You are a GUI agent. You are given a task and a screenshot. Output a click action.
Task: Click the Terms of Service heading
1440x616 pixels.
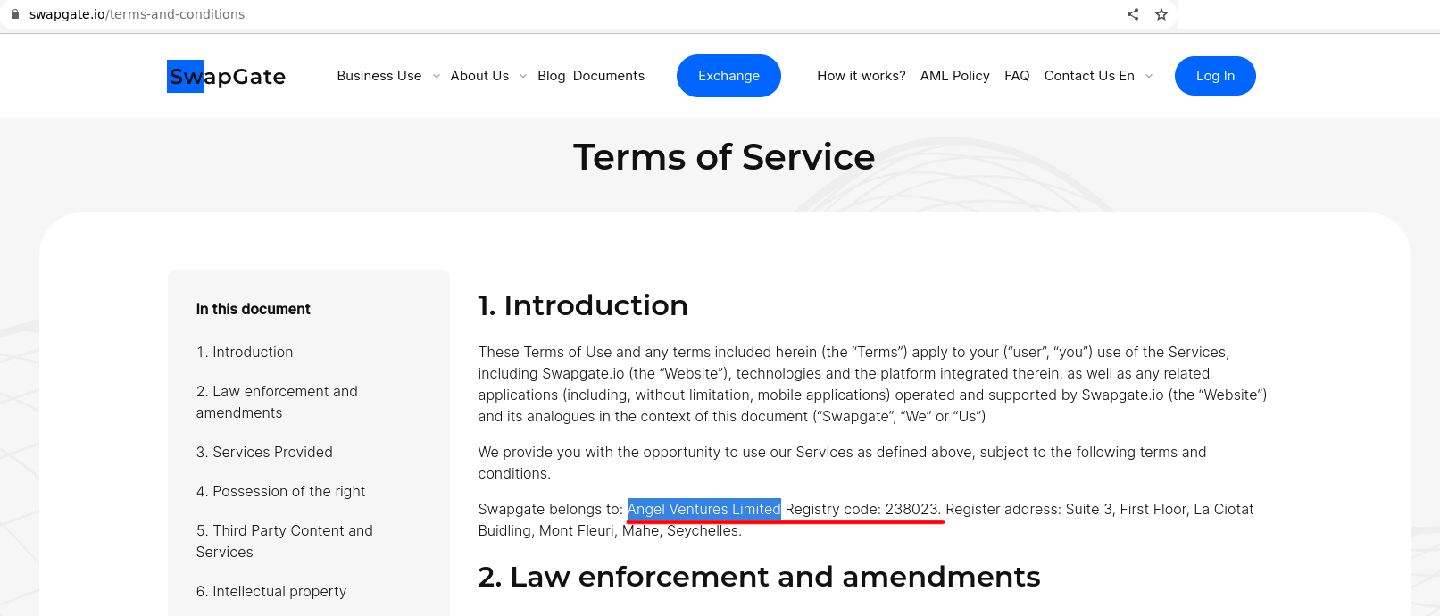click(x=724, y=157)
